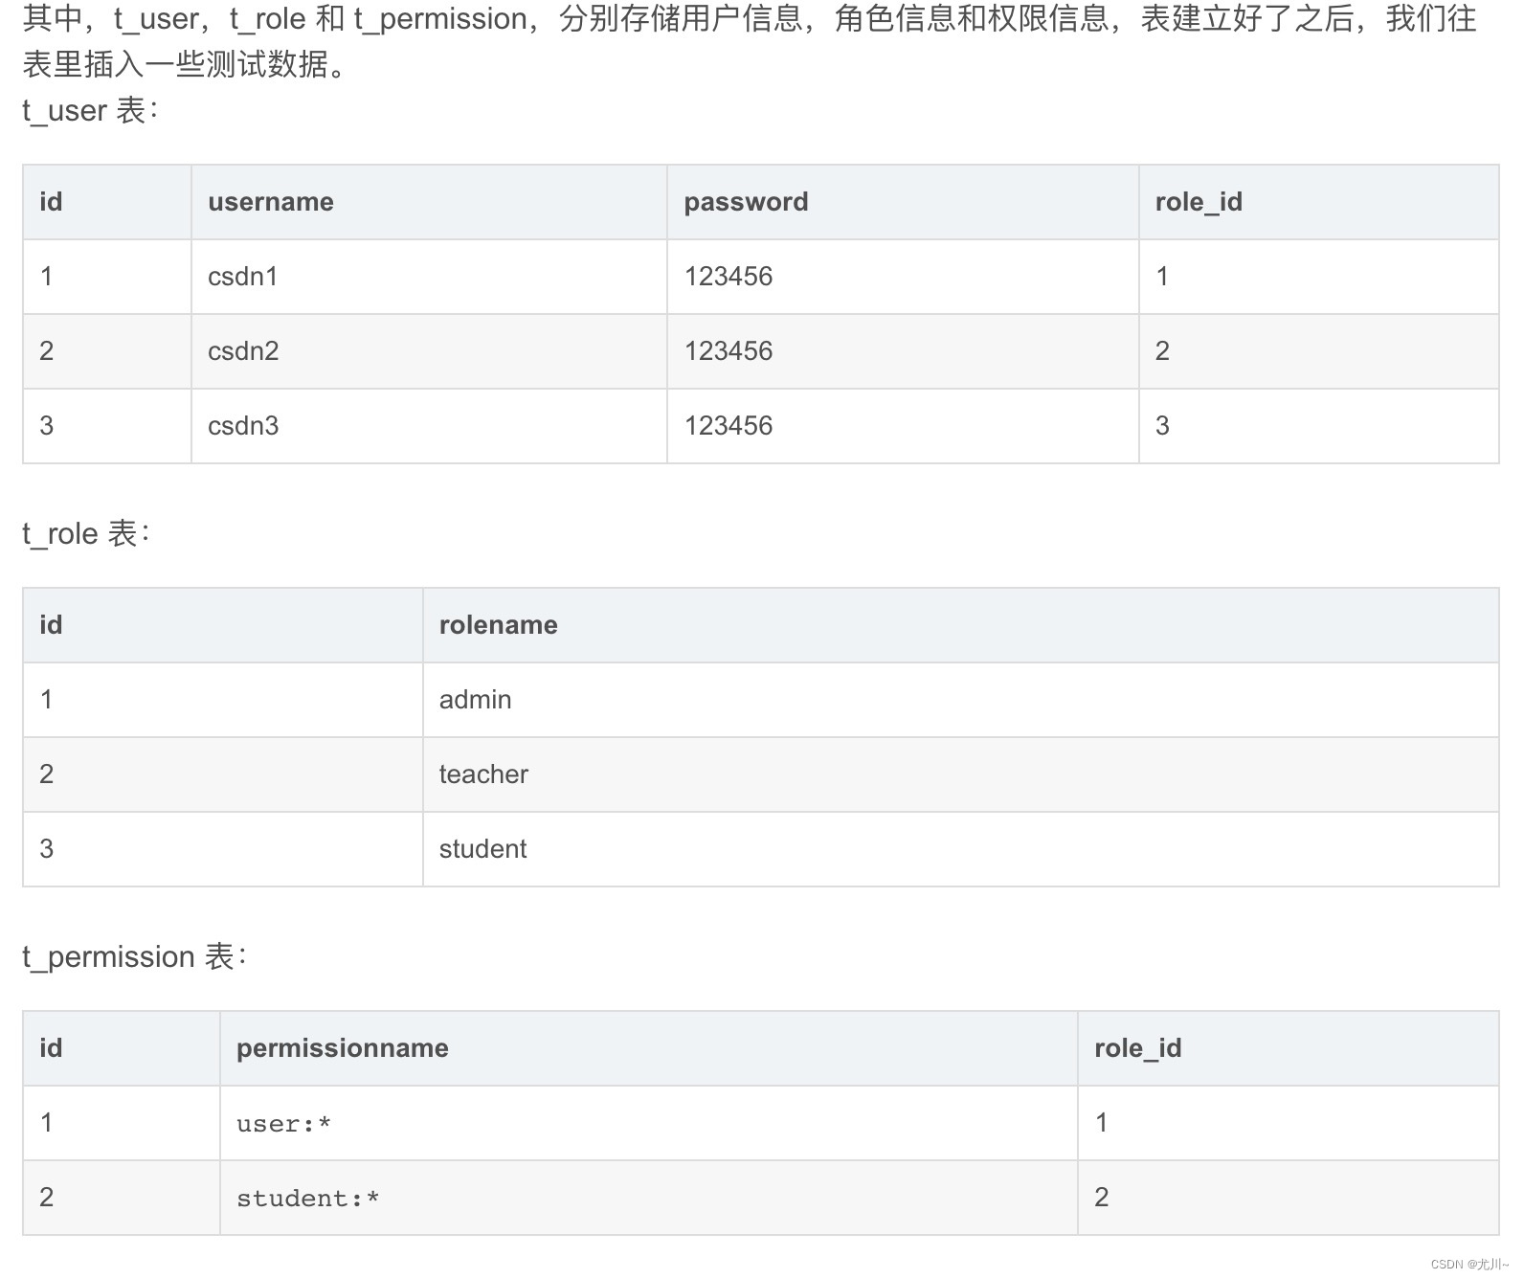This screenshot has width=1524, height=1279.
Task: Click role_id header in t_user table
Action: point(1318,202)
